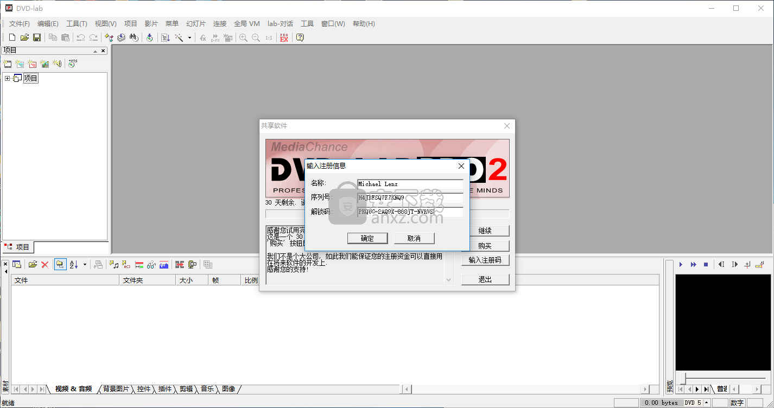Image resolution: width=774 pixels, height=408 pixels.
Task: Click the Play button in preview panel
Action: [681, 264]
